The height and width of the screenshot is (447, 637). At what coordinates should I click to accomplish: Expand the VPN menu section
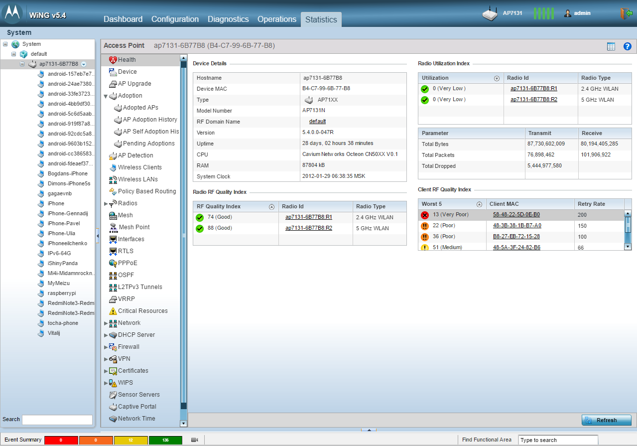[106, 359]
